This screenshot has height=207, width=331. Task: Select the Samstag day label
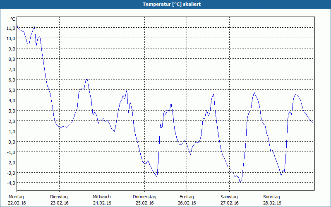[x=229, y=197]
